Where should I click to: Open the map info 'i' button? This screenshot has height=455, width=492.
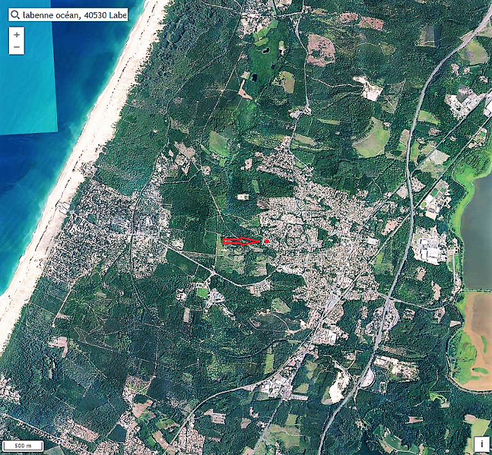pos(482,443)
